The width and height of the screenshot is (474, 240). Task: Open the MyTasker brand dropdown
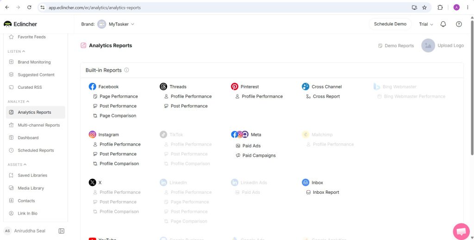click(116, 24)
